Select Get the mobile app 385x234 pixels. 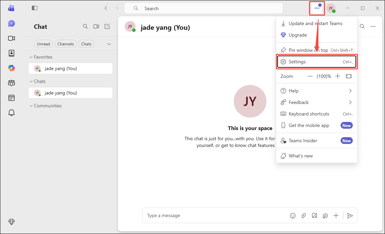click(317, 126)
